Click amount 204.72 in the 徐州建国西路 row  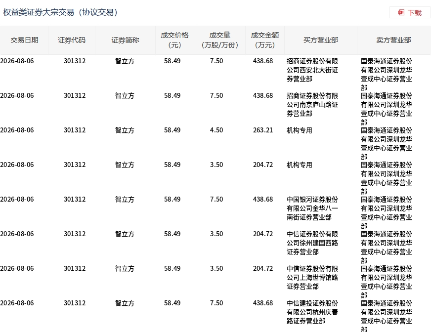pyautogui.click(x=263, y=234)
